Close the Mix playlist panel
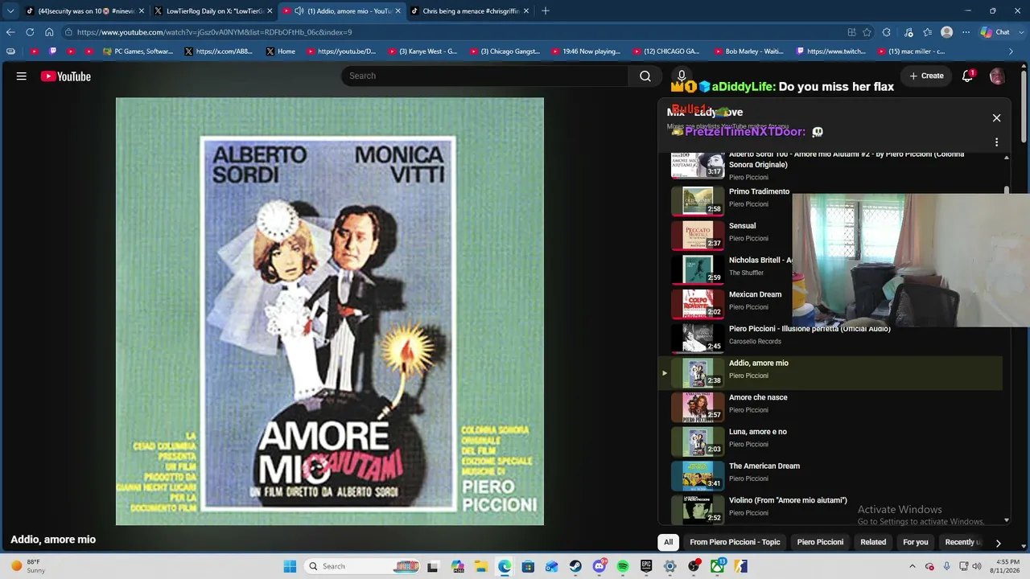The height and width of the screenshot is (579, 1030). pyautogui.click(x=996, y=118)
